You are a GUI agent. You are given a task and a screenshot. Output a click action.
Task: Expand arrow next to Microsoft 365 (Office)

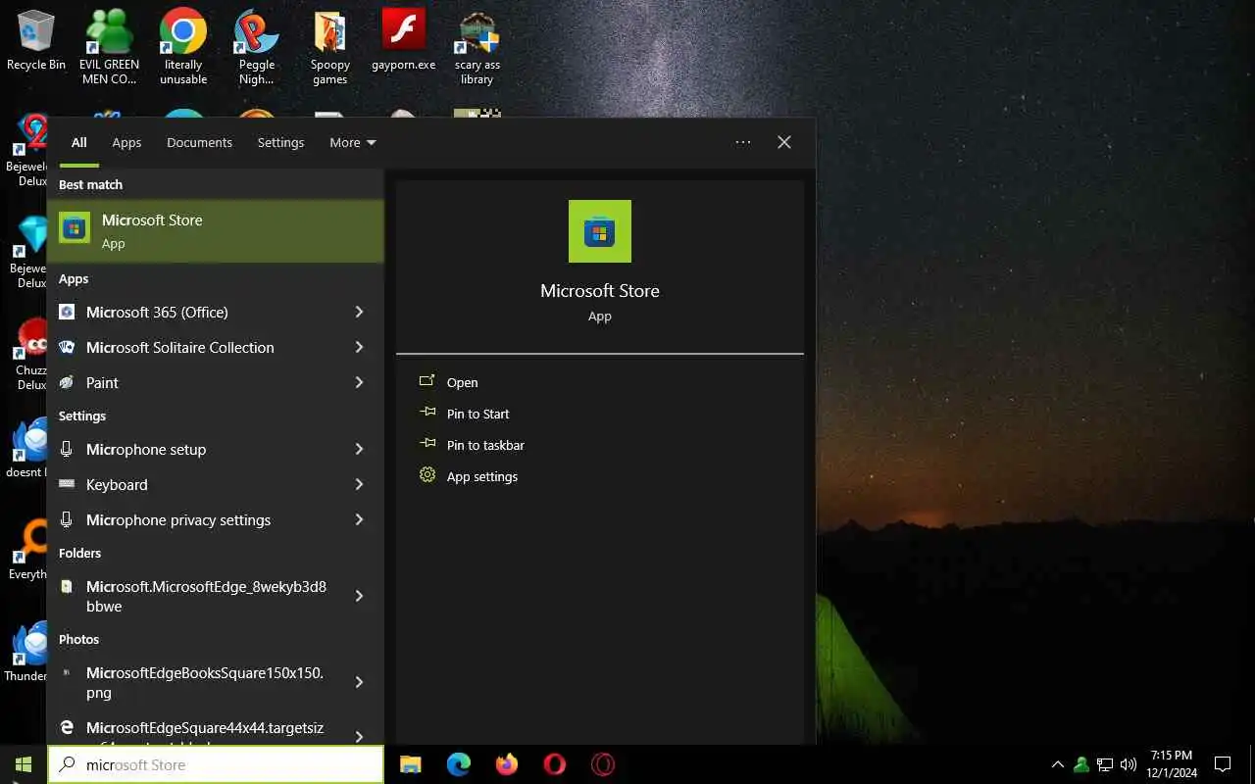pyautogui.click(x=360, y=312)
